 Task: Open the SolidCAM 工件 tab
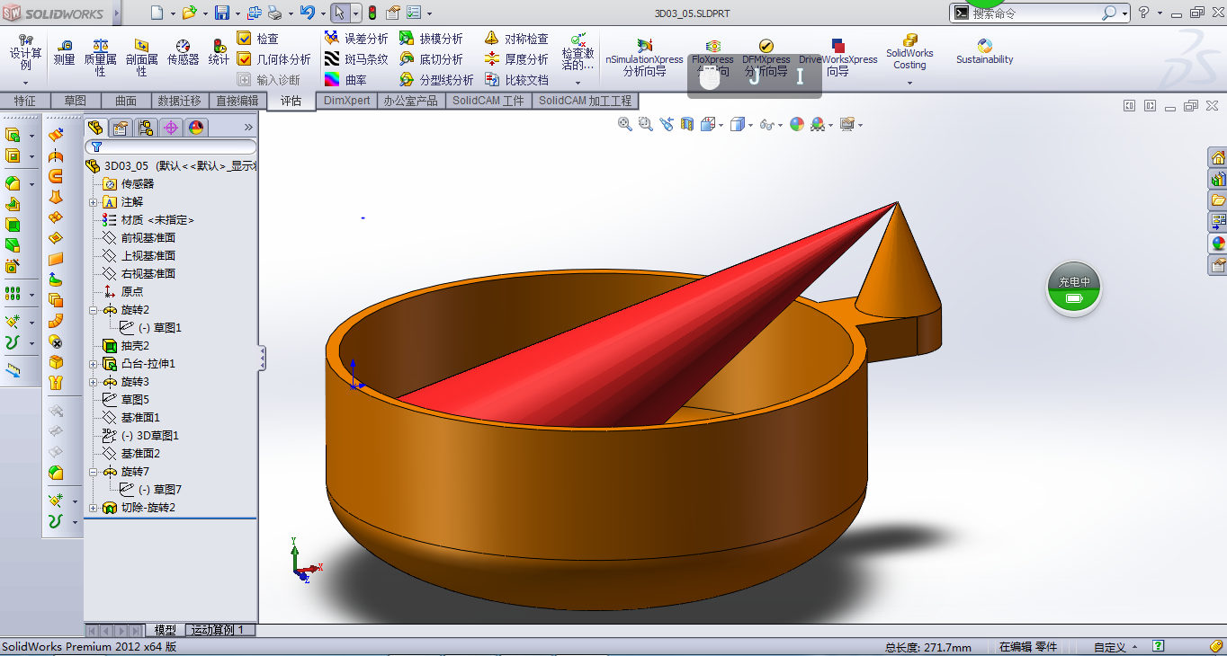point(488,101)
